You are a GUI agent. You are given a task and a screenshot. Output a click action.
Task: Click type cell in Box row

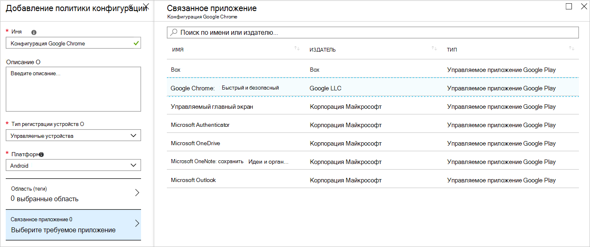point(501,70)
